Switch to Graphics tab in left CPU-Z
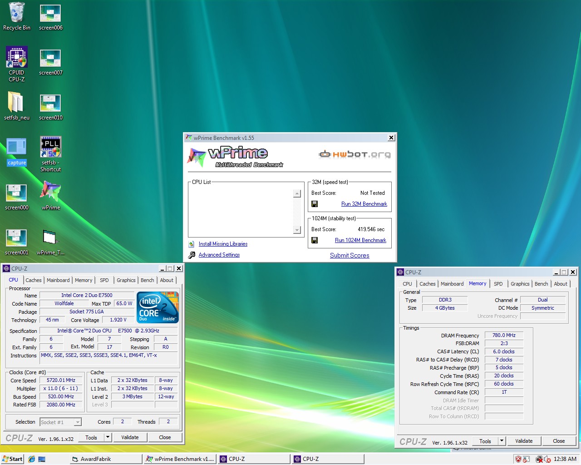Screen dimensions: 581x465 point(126,280)
